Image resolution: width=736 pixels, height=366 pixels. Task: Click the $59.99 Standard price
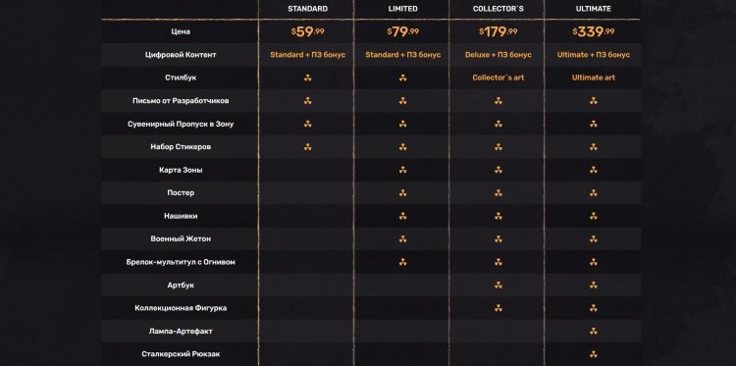coord(307,32)
